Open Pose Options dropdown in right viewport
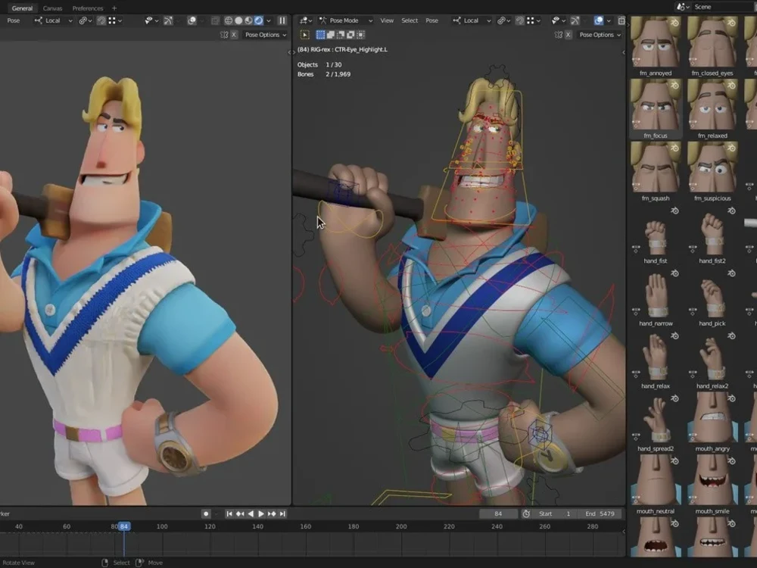 click(600, 35)
